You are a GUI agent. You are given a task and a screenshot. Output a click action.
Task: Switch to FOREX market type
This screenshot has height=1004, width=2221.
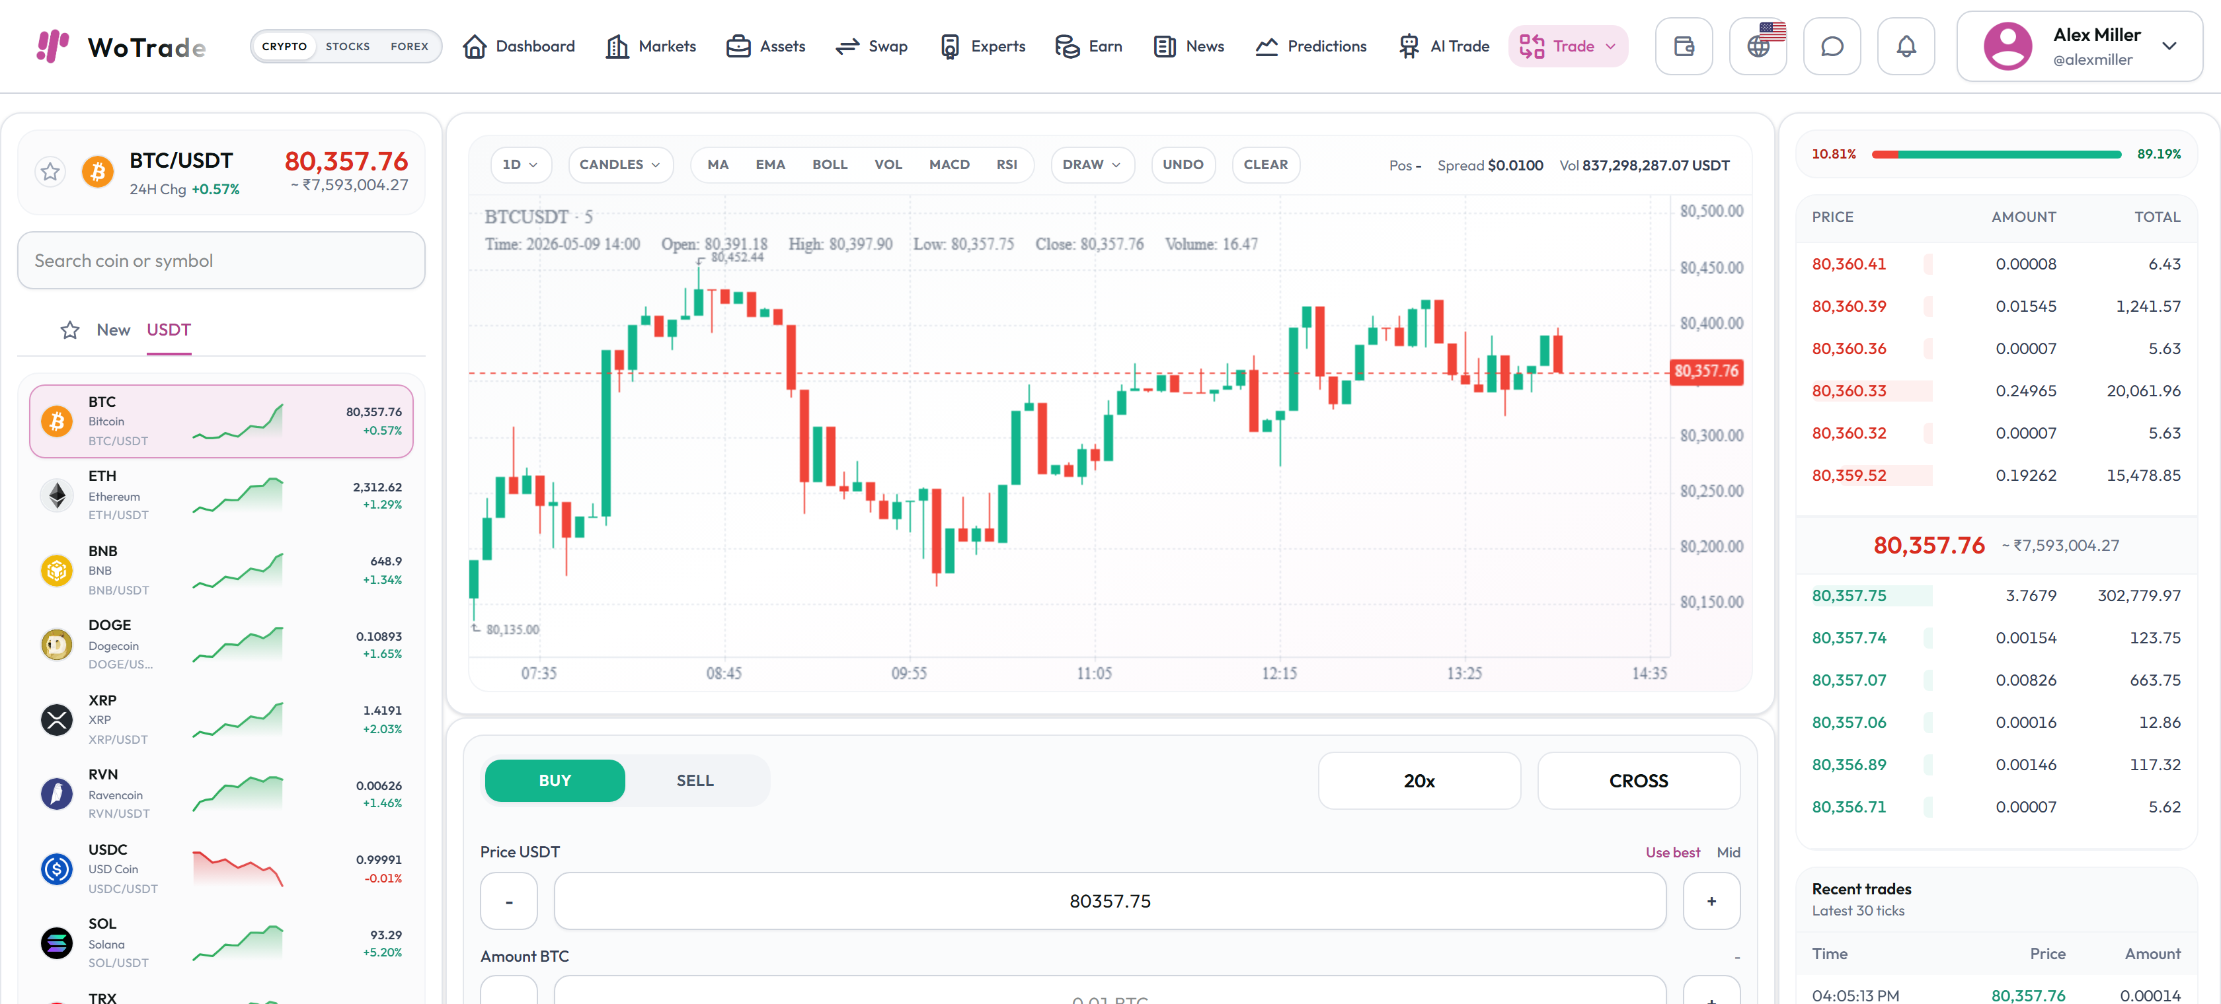410,46
